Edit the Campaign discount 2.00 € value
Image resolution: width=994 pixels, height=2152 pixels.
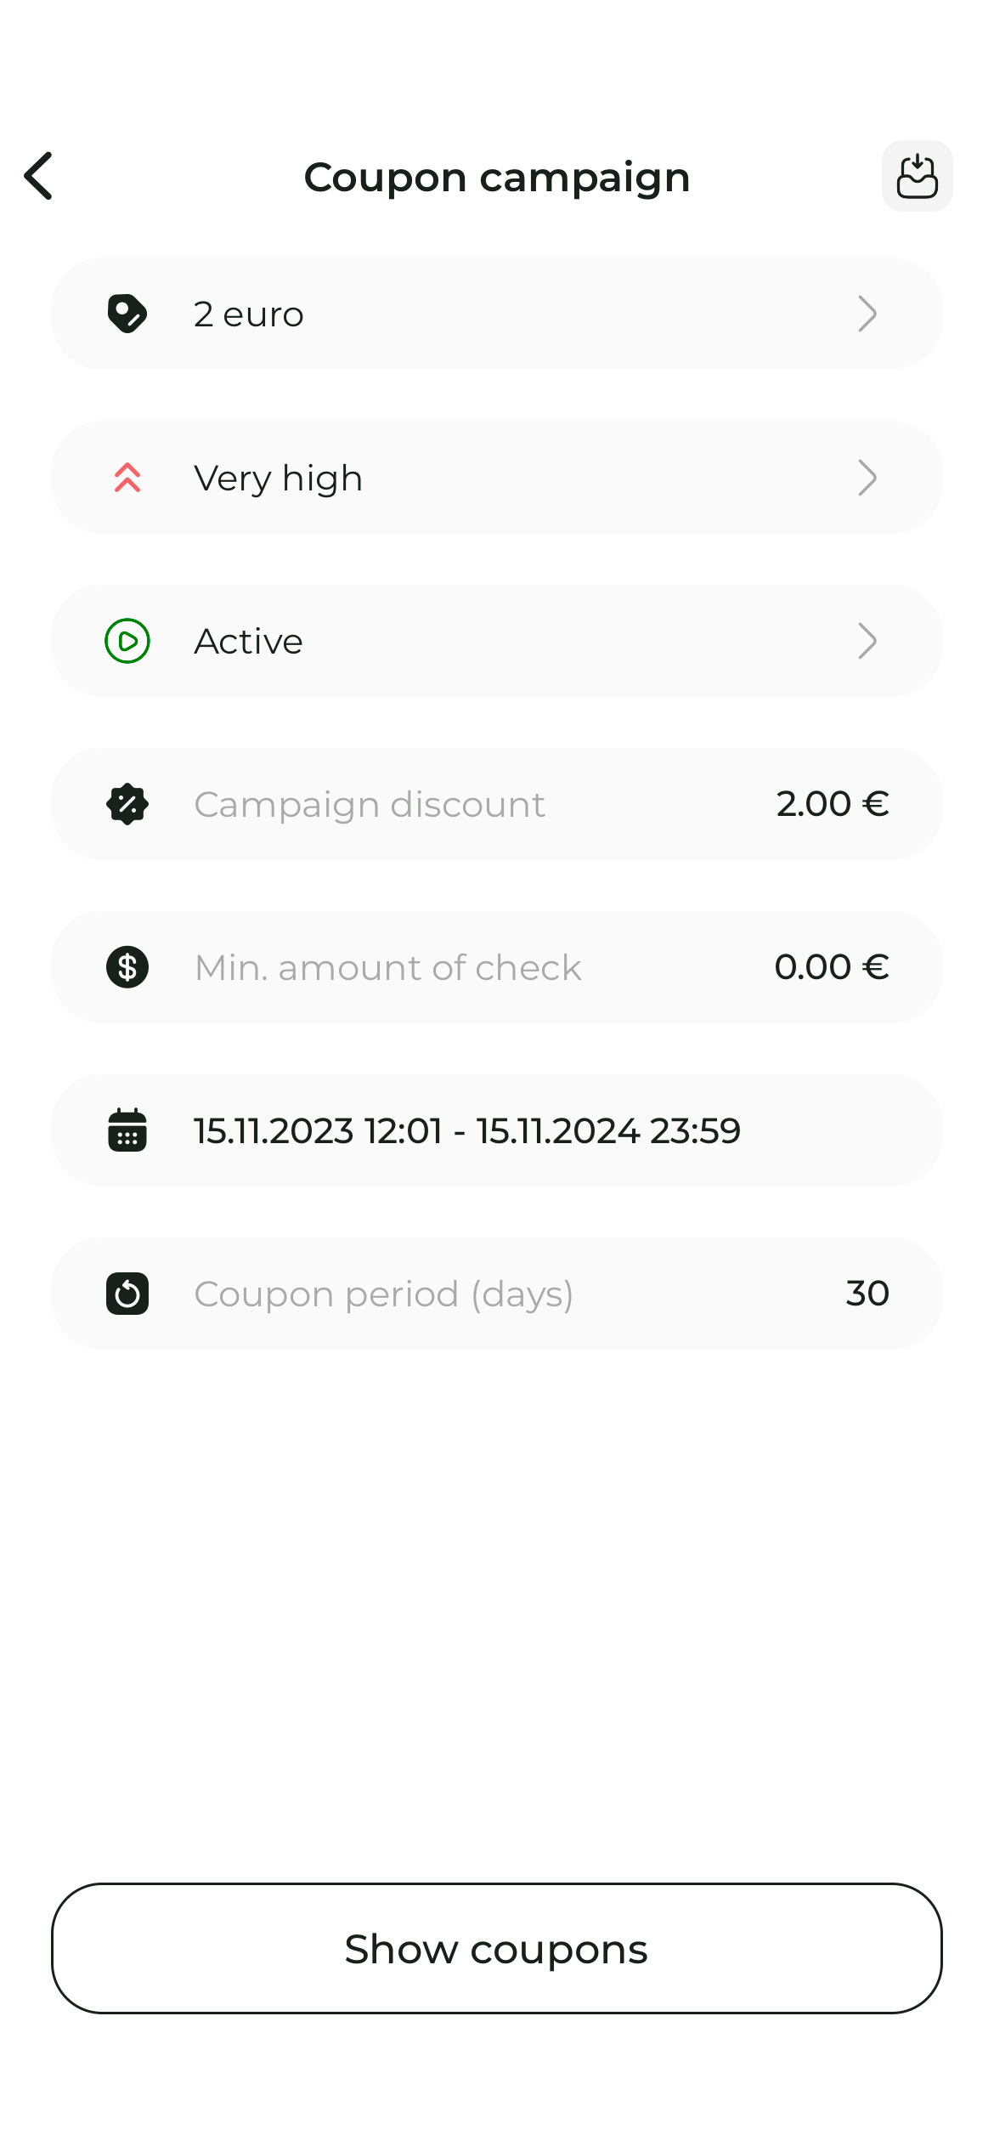pos(832,804)
